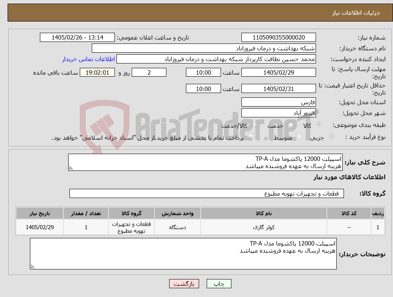The width and height of the screenshot is (393, 297).
Task: Click the quantity cell showing 1
Action: (86, 227)
